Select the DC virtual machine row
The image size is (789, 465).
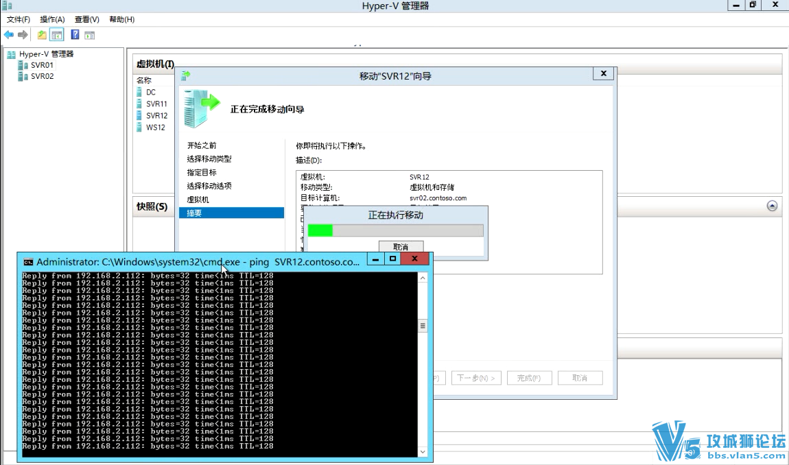click(x=150, y=92)
